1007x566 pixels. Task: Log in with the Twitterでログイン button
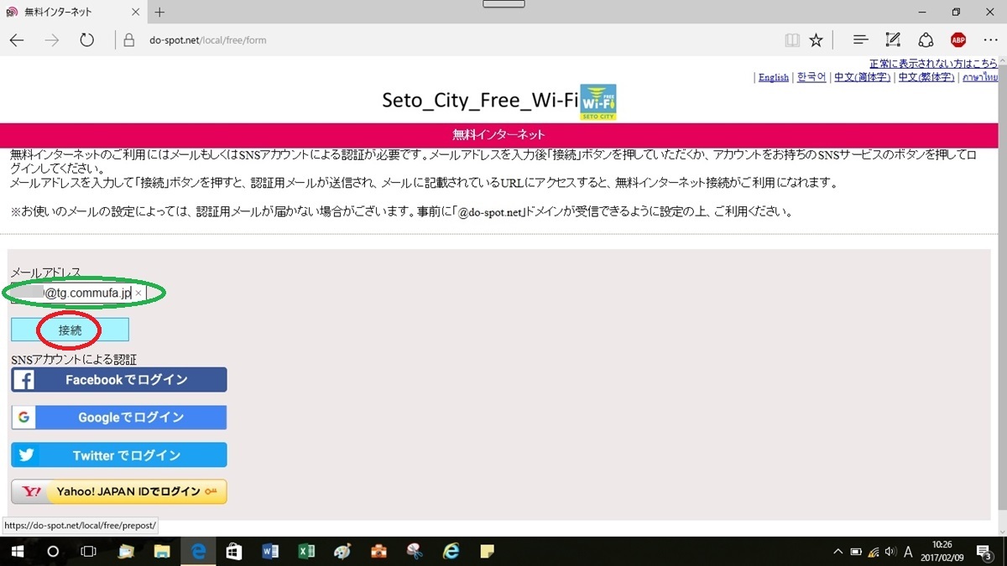click(x=119, y=455)
